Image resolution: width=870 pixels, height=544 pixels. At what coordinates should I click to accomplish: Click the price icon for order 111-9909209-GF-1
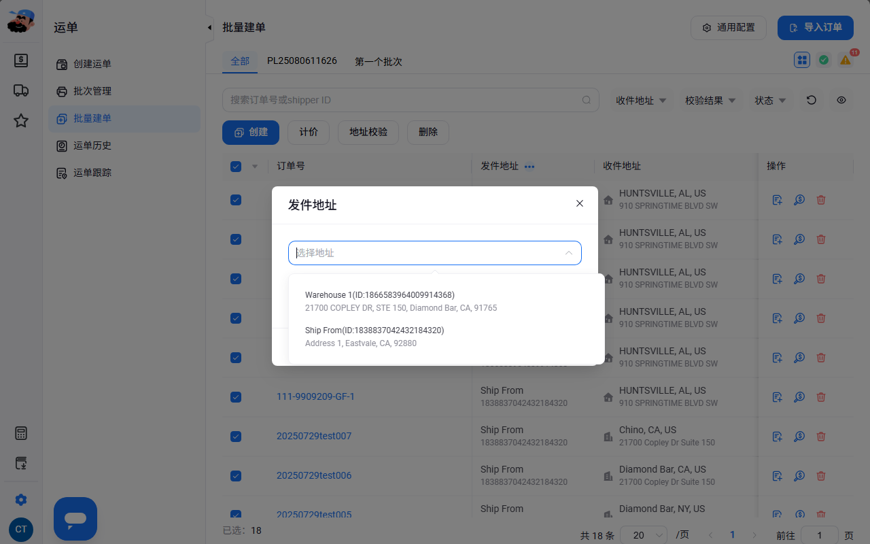(x=799, y=397)
